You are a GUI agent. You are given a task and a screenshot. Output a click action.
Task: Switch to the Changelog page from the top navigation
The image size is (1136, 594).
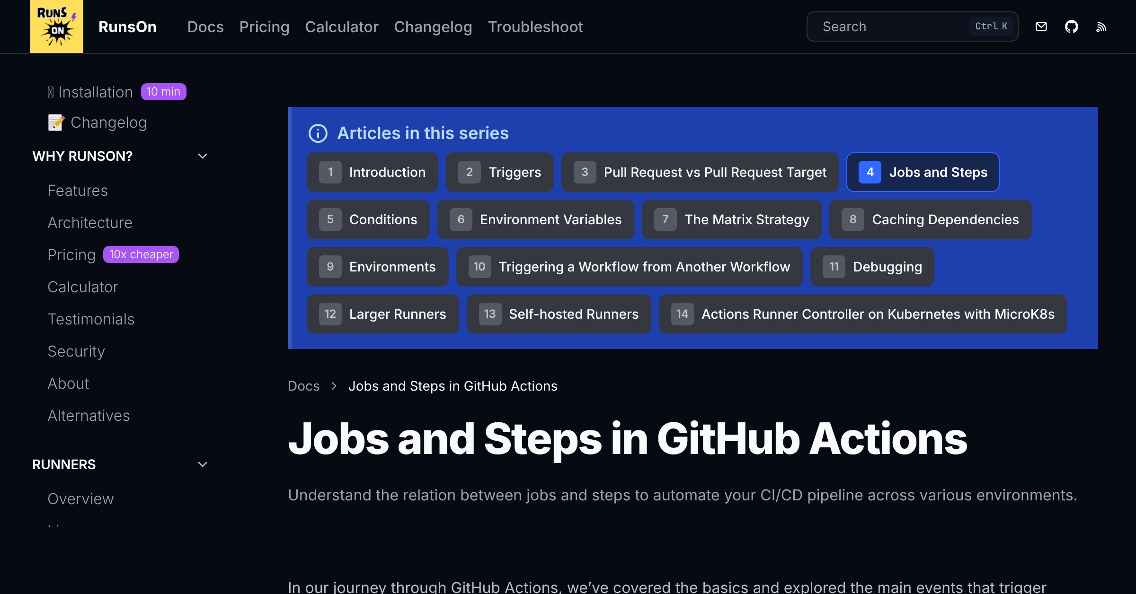click(433, 27)
